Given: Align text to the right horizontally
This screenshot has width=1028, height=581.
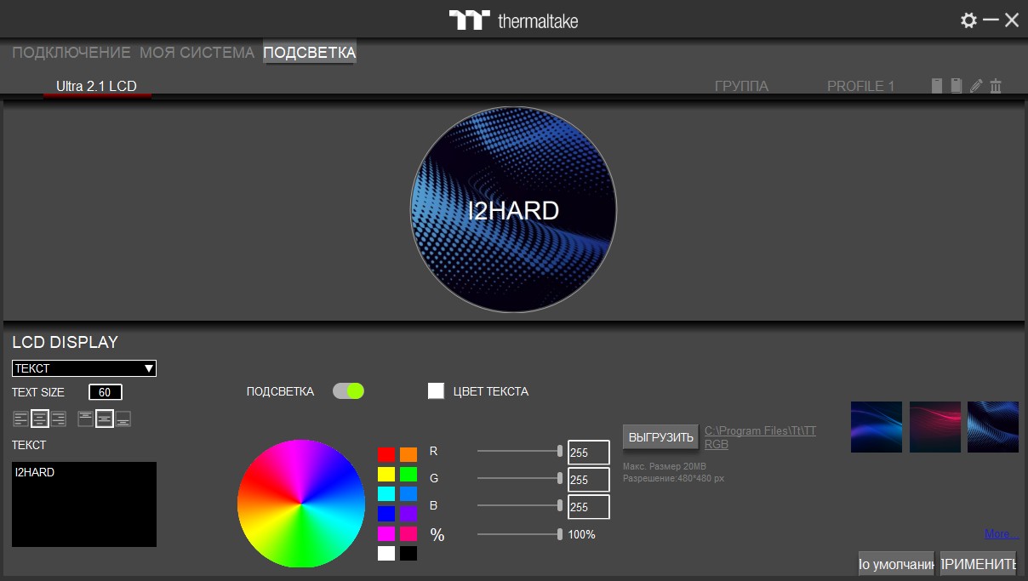Looking at the screenshot, I should 58,419.
